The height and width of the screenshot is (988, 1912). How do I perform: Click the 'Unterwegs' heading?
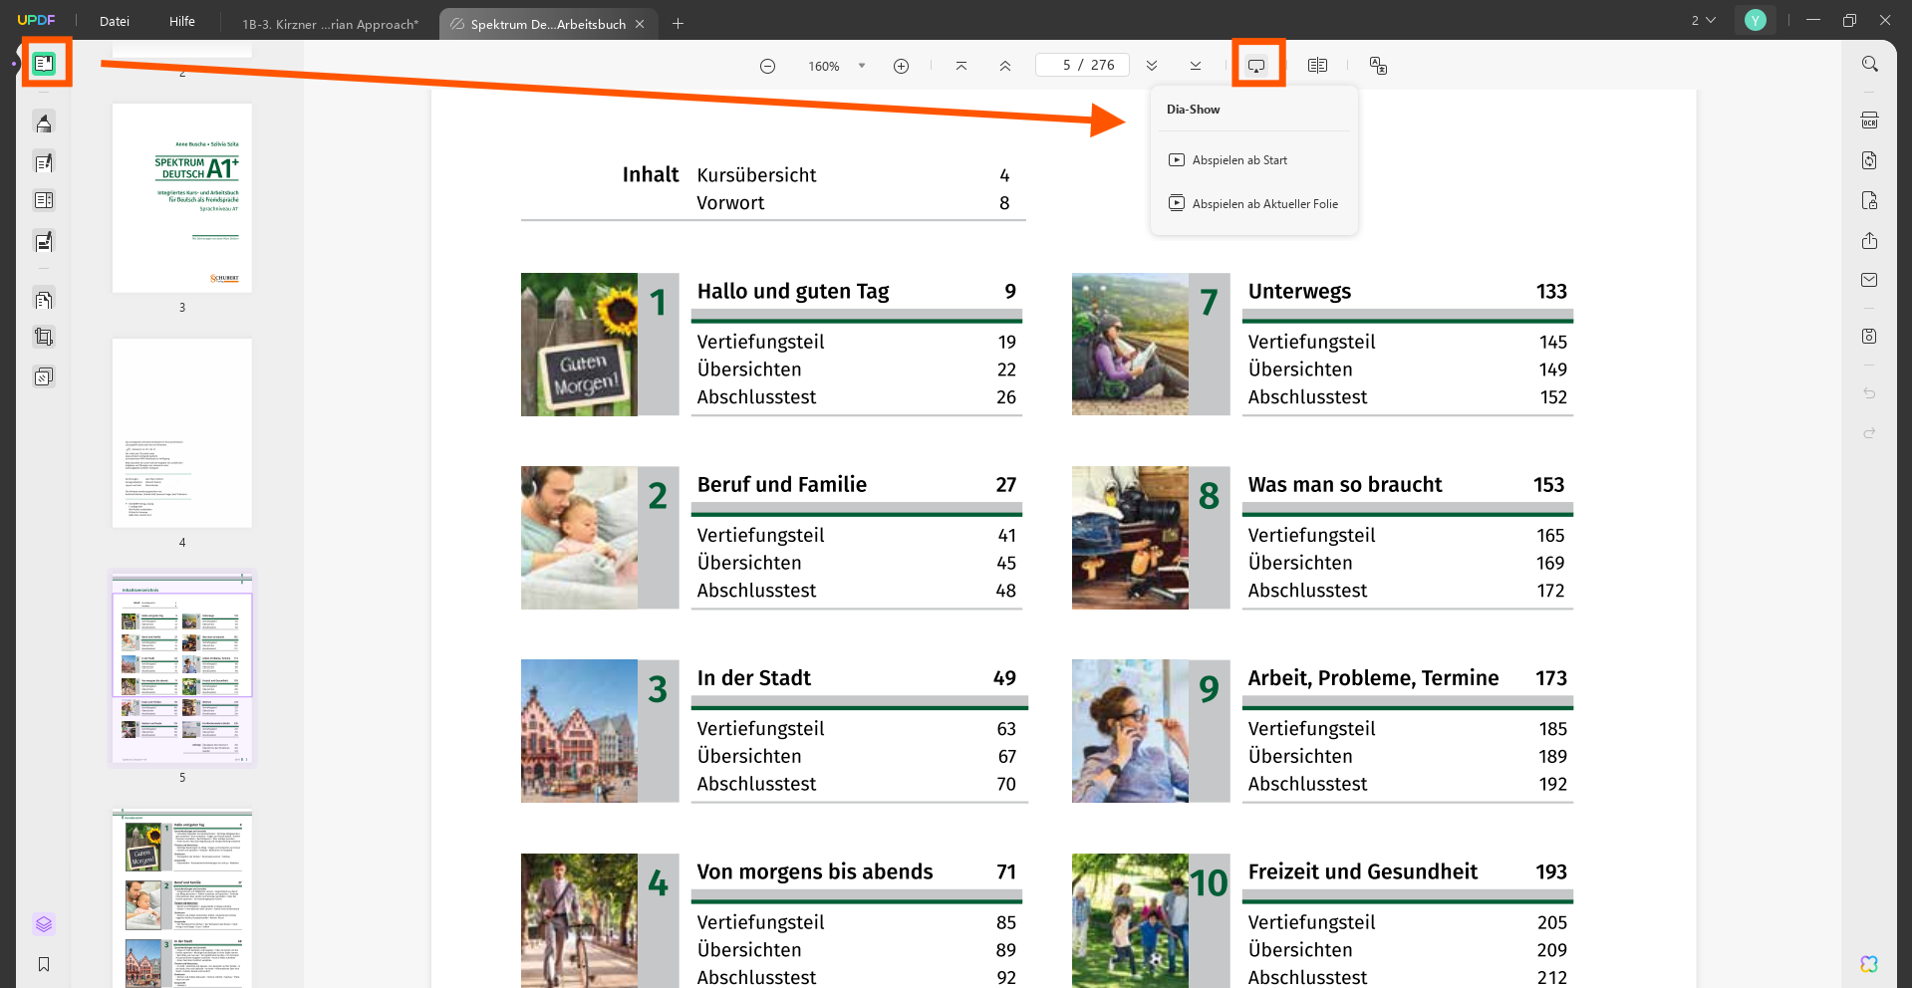pyautogui.click(x=1299, y=292)
